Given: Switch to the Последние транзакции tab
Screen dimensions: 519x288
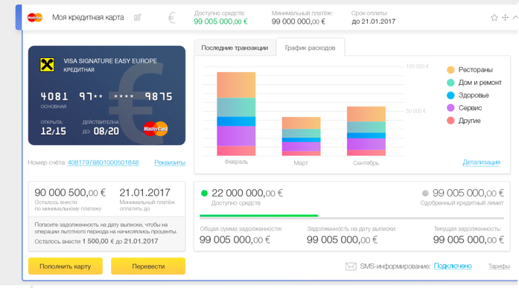Looking at the screenshot, I should [x=235, y=48].
